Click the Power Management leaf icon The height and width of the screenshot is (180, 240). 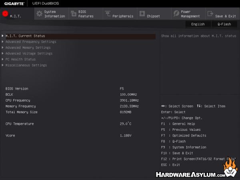(x=176, y=14)
